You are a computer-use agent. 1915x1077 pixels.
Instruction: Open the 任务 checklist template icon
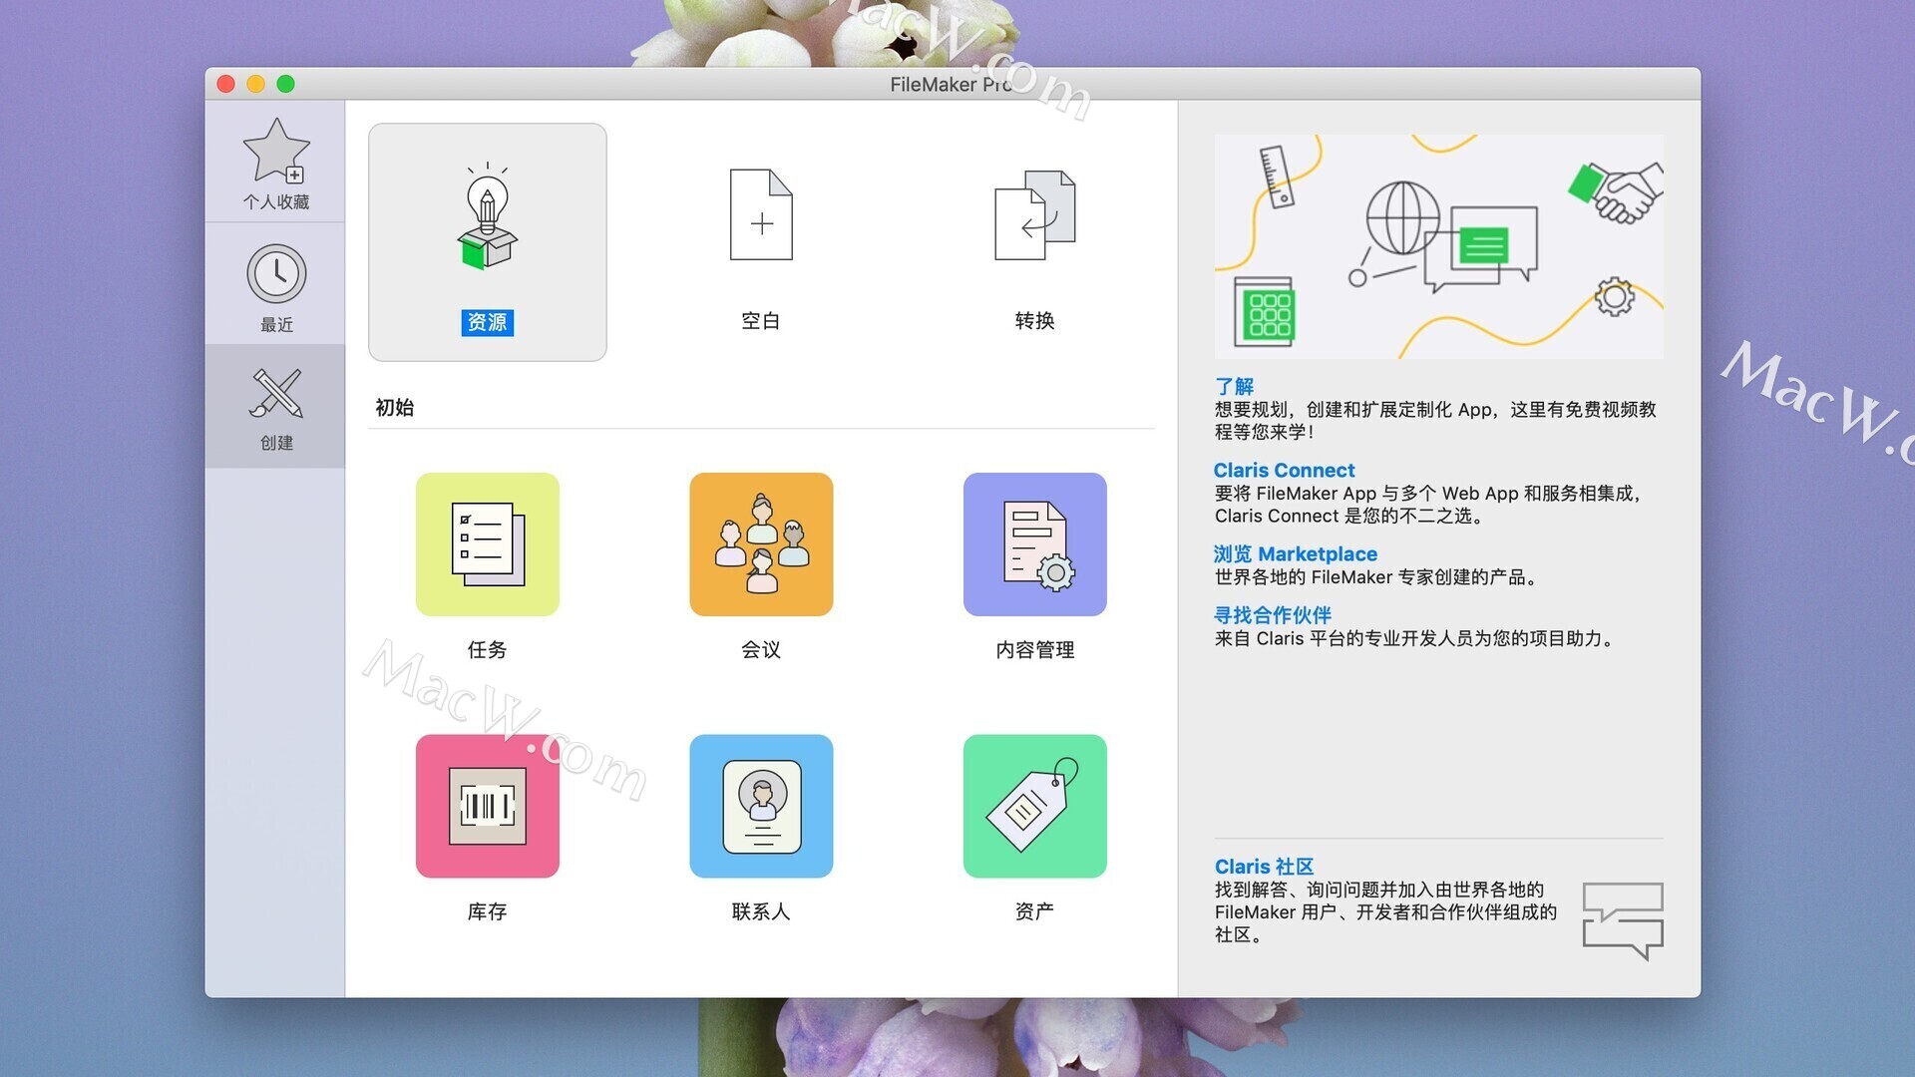click(x=487, y=544)
